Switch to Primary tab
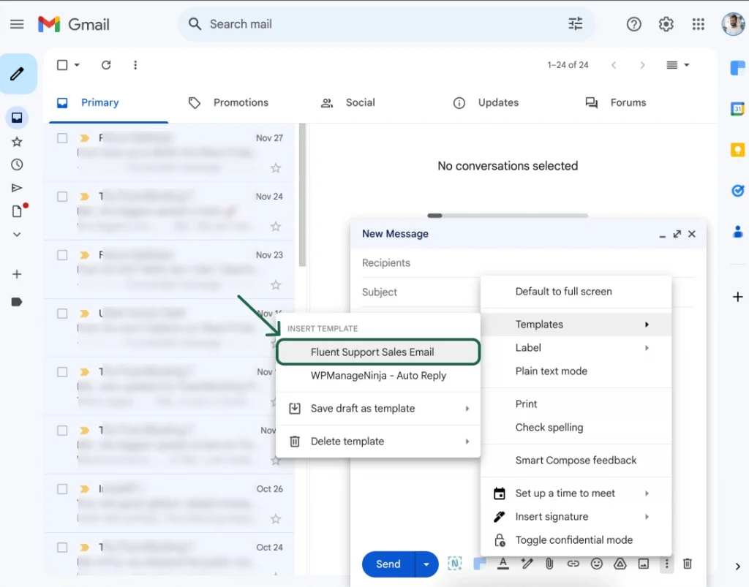 108,102
